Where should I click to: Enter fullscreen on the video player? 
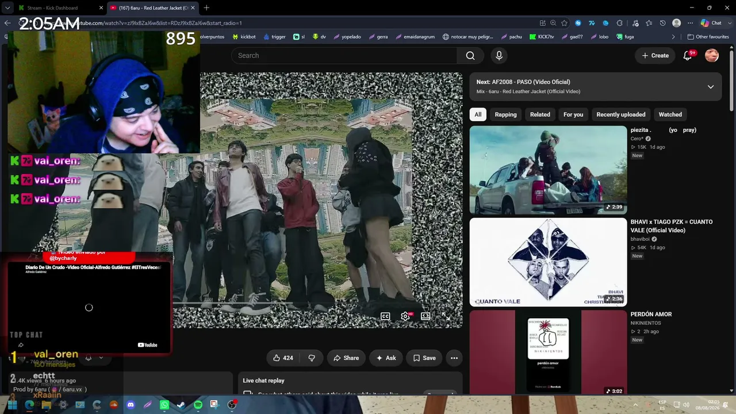coord(446,316)
